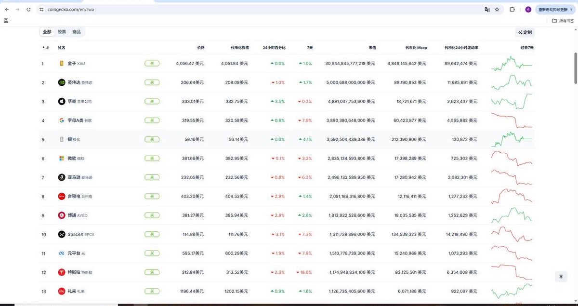Bookmark this page with star icon
This screenshot has width=578, height=306.
coord(497,10)
